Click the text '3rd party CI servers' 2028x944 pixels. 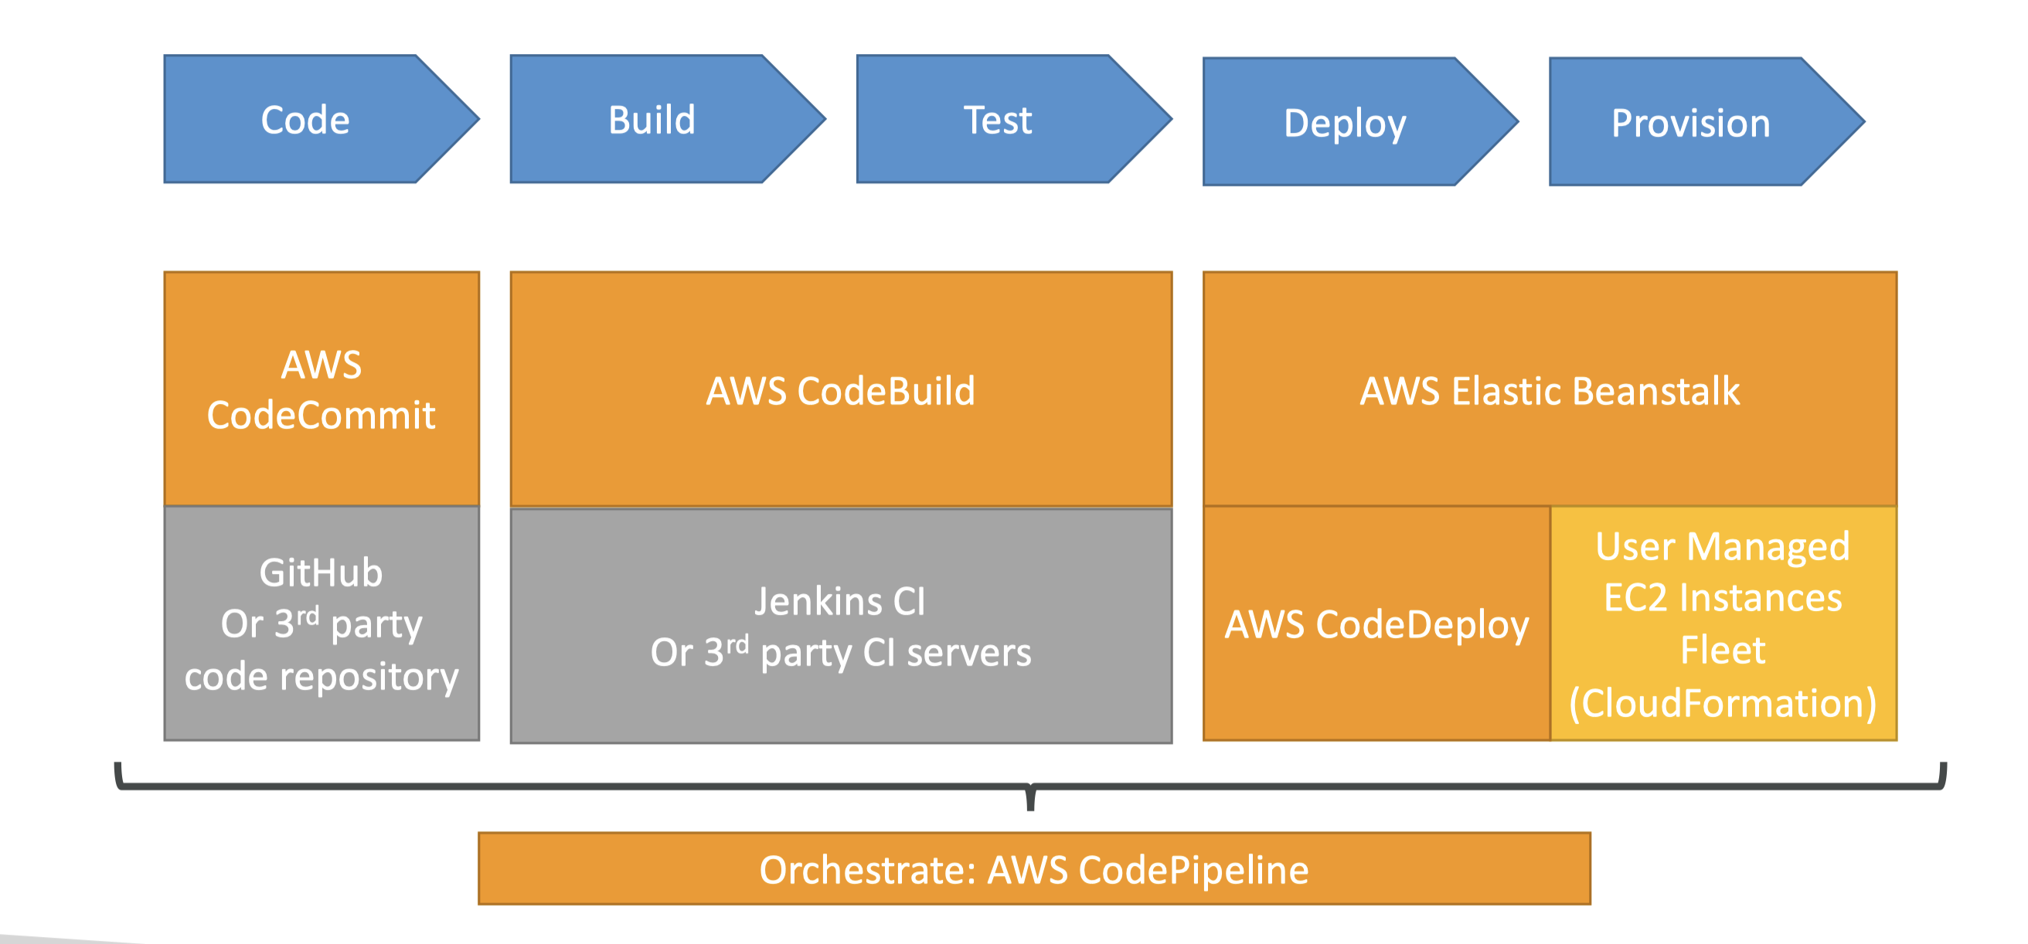[x=866, y=653]
